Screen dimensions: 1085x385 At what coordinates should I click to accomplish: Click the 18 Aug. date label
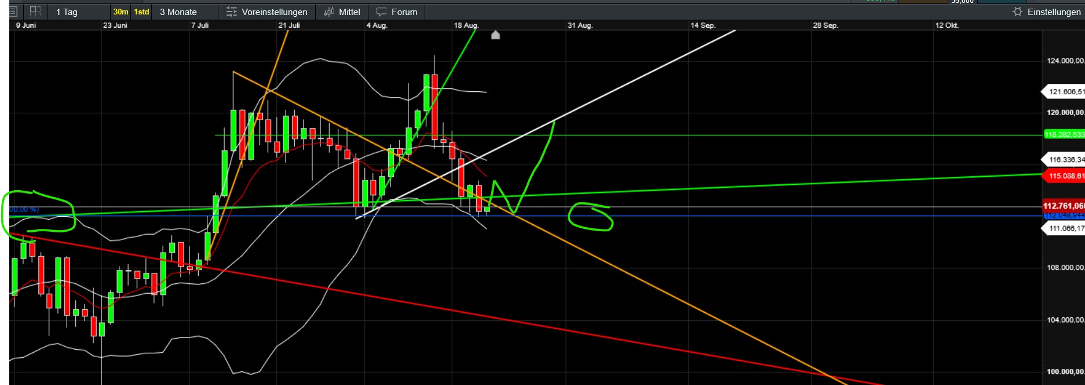pyautogui.click(x=466, y=25)
